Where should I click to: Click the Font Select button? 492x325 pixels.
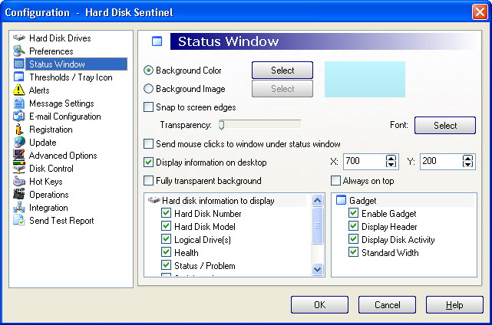(445, 126)
